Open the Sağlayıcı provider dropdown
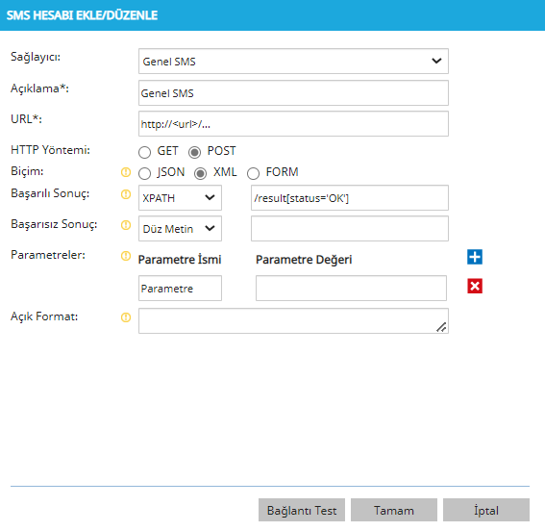This screenshot has height=531, width=545. [293, 62]
